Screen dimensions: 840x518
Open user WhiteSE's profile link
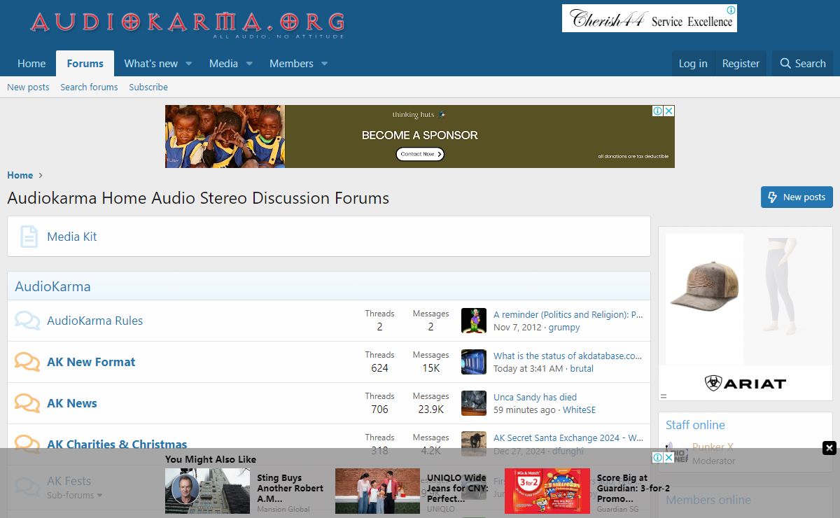(579, 409)
